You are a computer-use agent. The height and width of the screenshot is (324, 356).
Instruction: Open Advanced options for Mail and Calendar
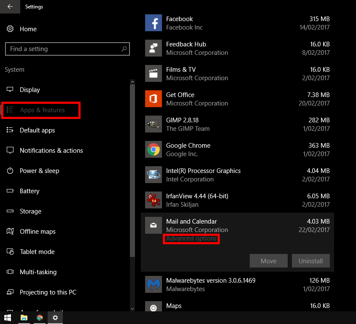191,238
